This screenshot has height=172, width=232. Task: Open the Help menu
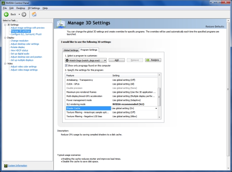[x=45, y=8]
